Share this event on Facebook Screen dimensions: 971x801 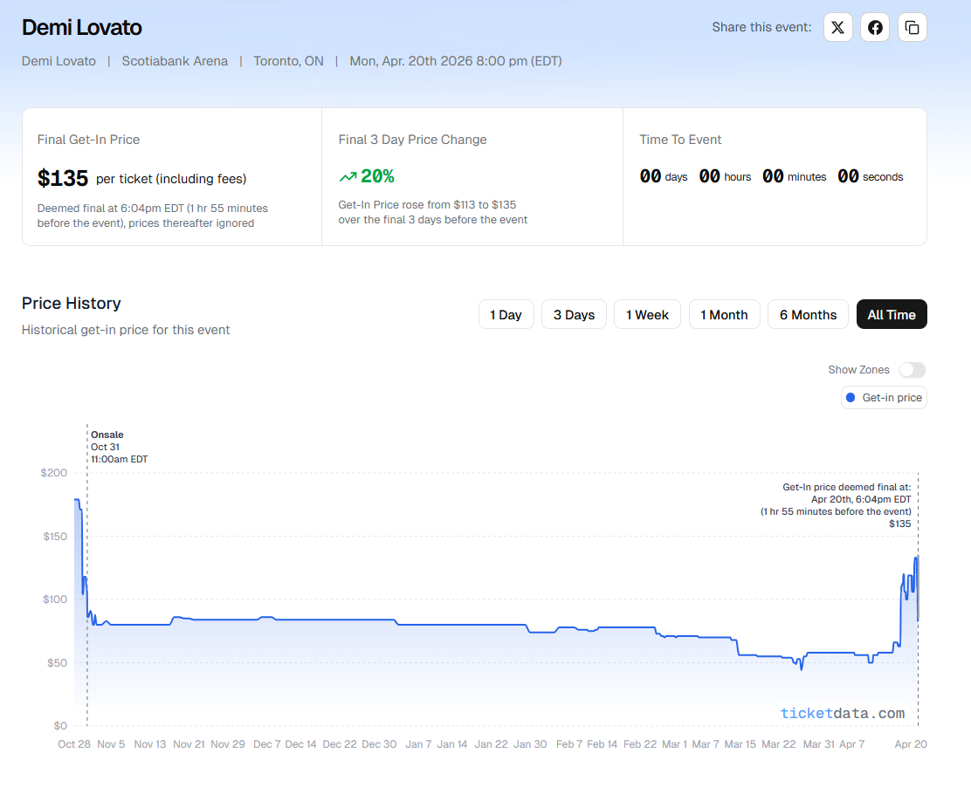(x=875, y=27)
